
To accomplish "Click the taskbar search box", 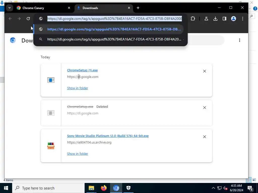I will pyautogui.click(x=48, y=188).
